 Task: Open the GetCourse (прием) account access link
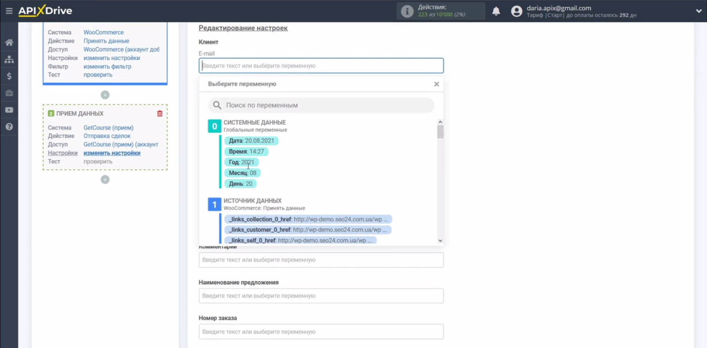[121, 145]
